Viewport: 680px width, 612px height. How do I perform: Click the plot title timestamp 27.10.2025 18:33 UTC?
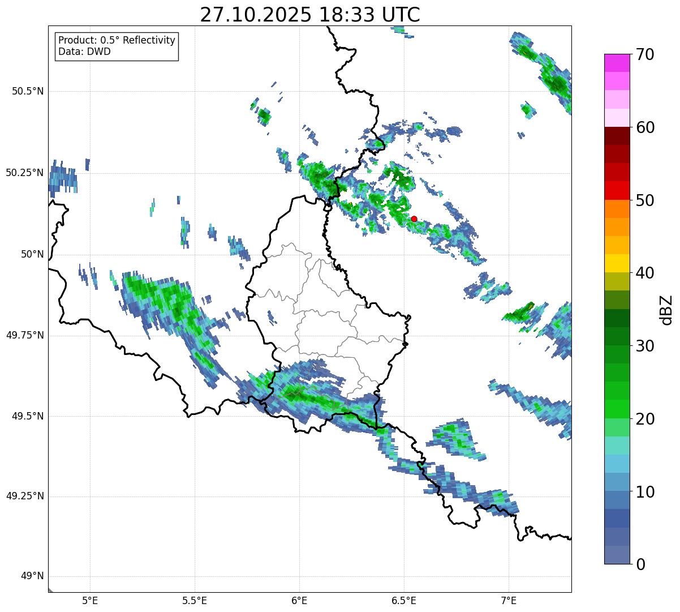click(310, 14)
